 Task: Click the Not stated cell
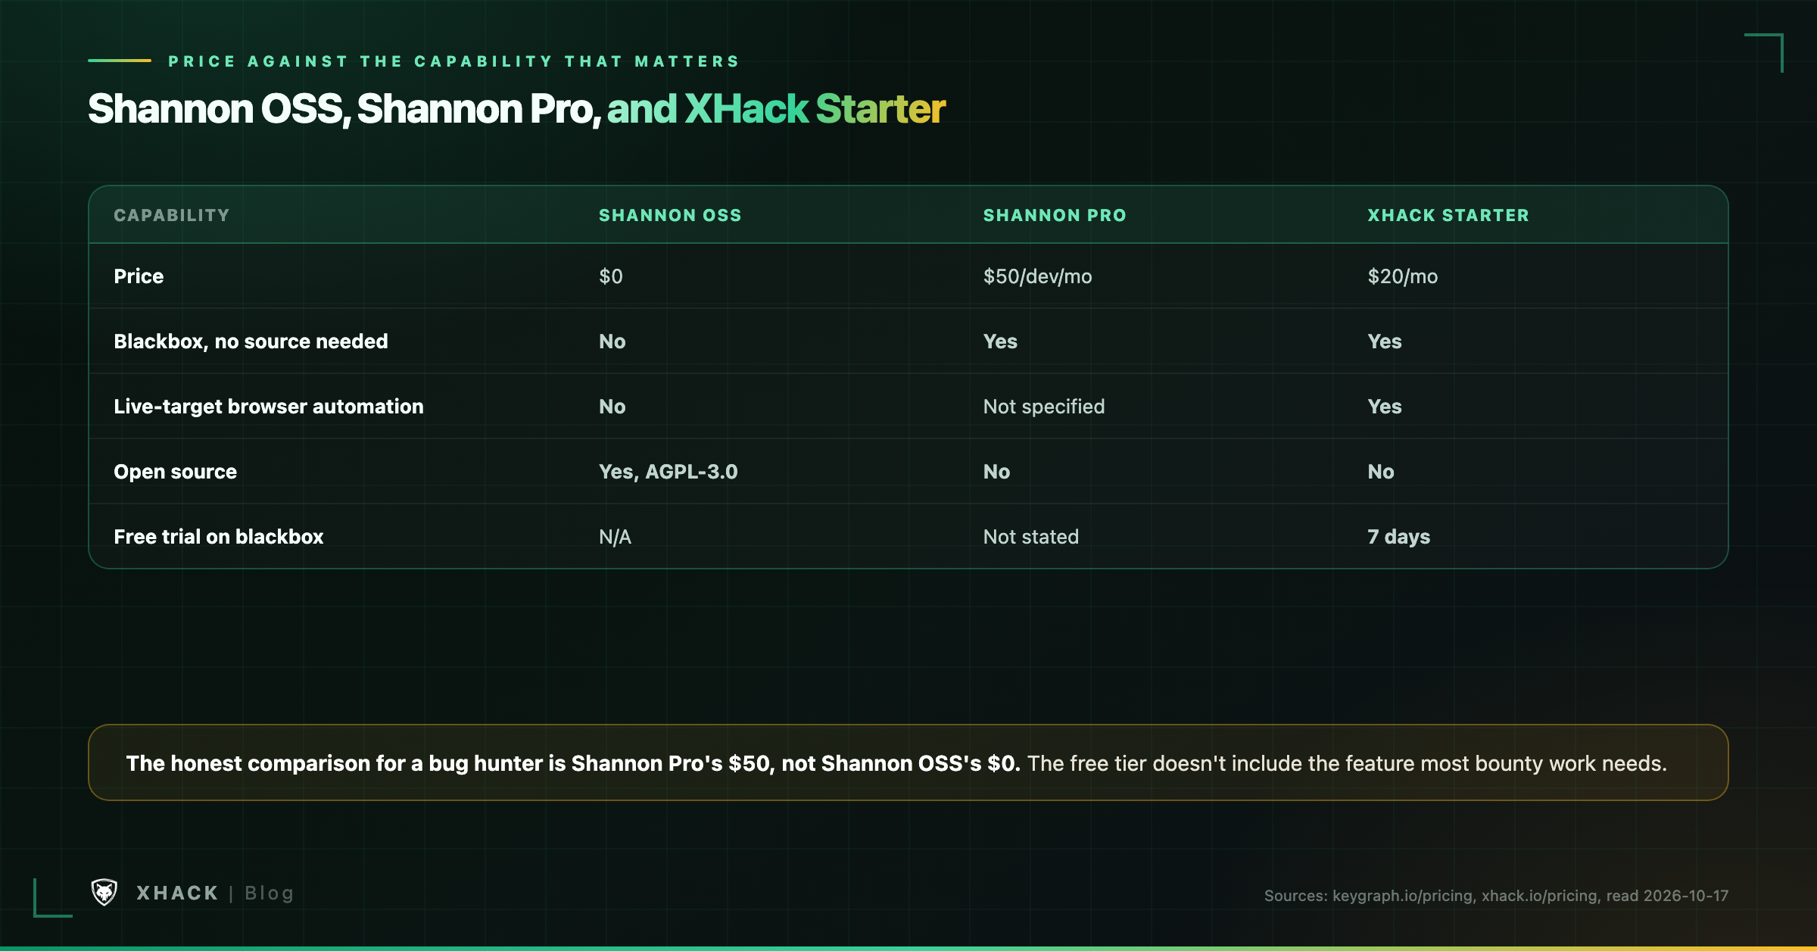pyautogui.click(x=1031, y=537)
